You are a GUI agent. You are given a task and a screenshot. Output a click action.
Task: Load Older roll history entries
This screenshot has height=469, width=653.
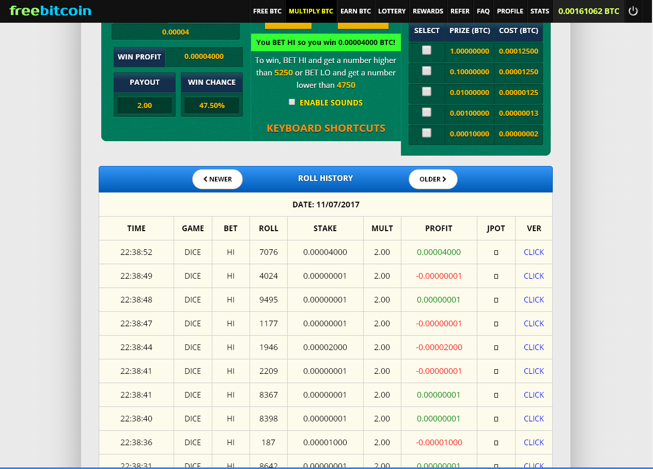pyautogui.click(x=433, y=179)
